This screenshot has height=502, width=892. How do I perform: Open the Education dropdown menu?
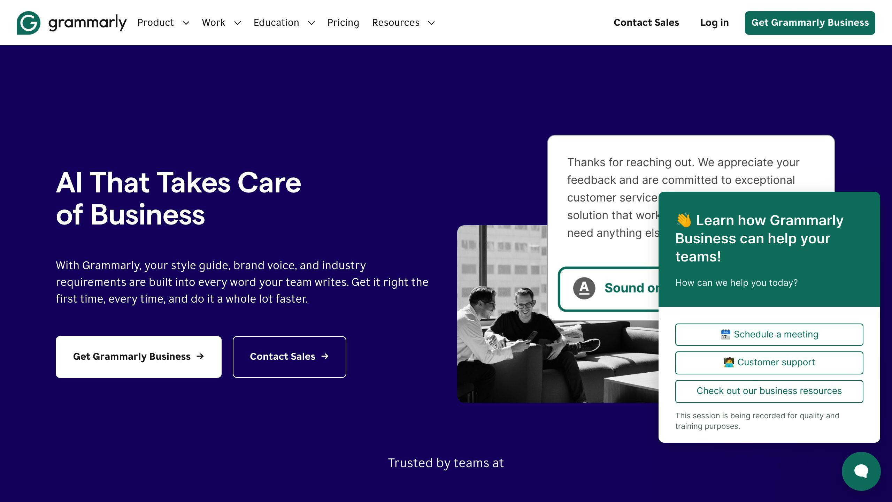point(284,23)
